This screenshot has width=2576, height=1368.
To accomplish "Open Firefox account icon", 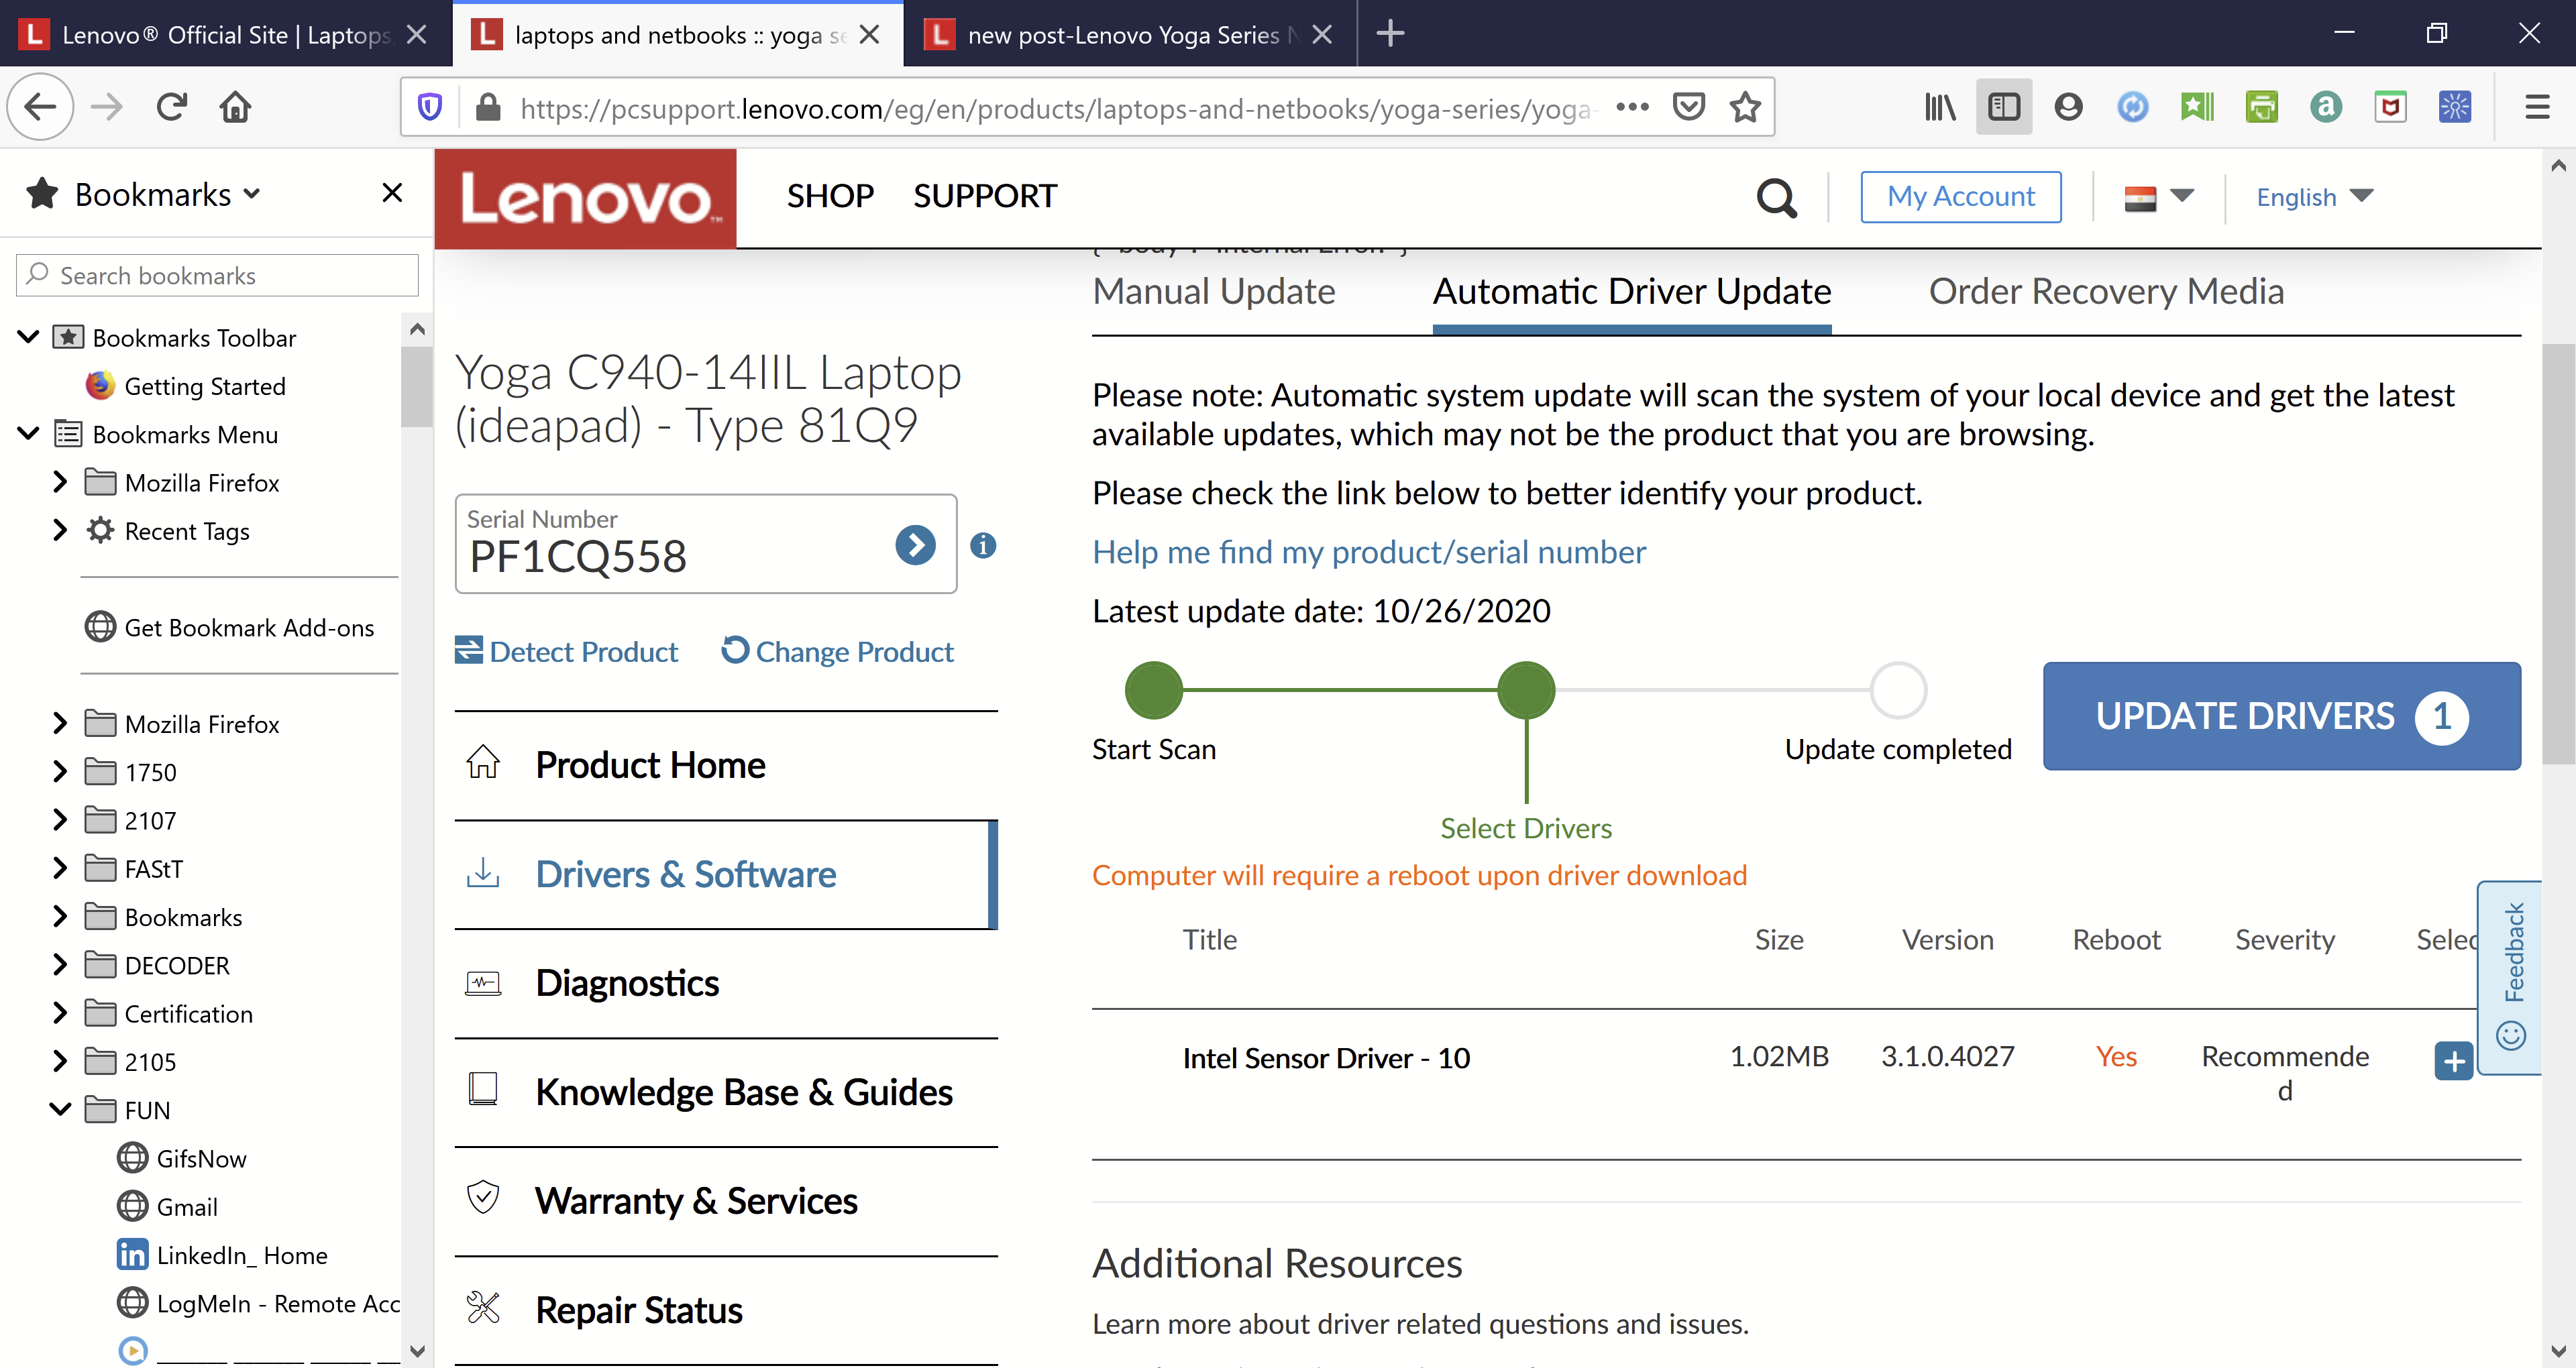I will click(2069, 107).
